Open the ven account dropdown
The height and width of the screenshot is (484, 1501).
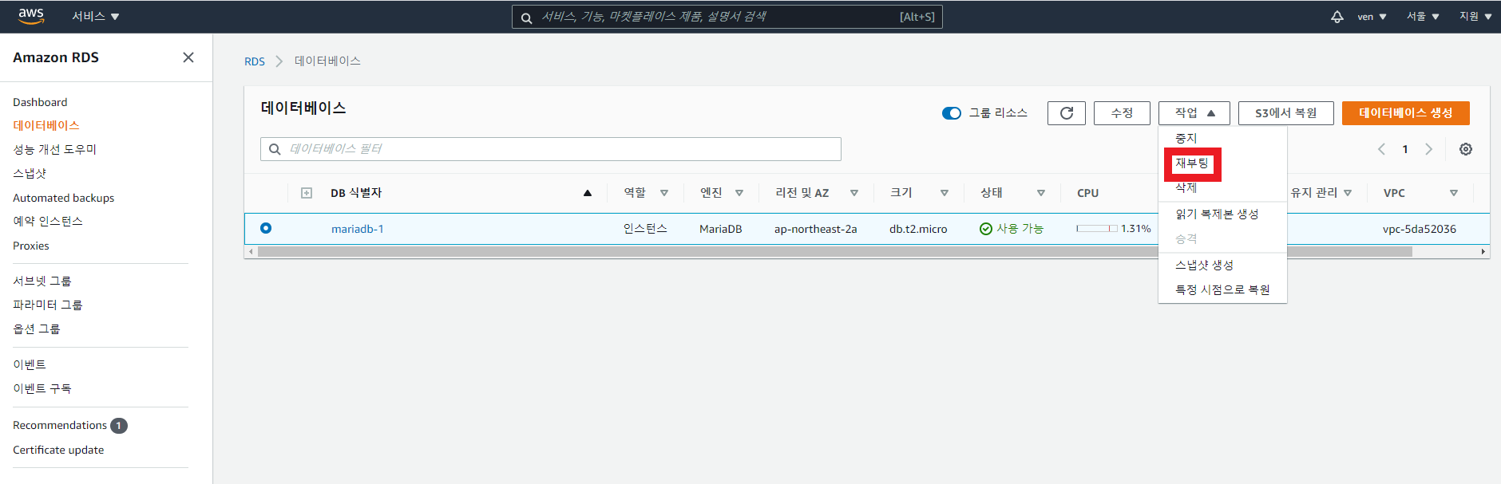tap(1372, 17)
